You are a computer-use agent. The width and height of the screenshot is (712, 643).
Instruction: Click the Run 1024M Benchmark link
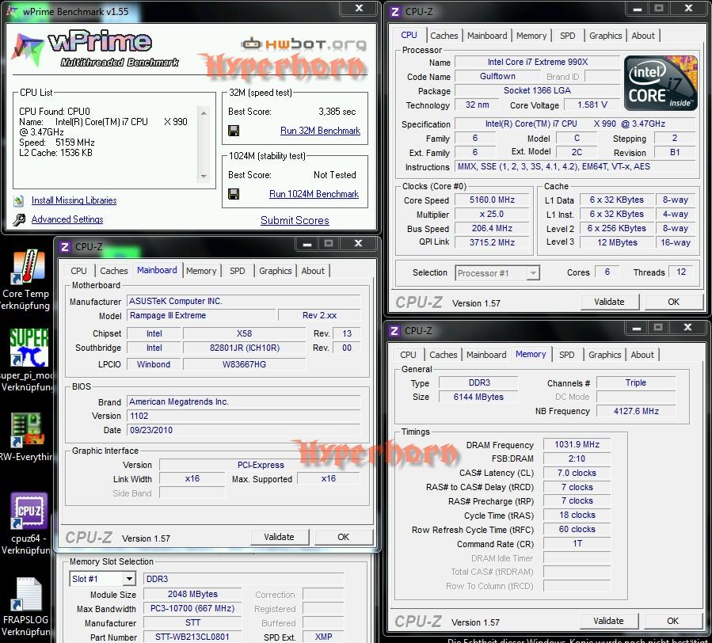tap(314, 194)
